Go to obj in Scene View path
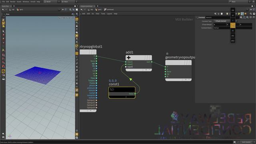Viewport: 256px width, 144px height. (12, 10)
